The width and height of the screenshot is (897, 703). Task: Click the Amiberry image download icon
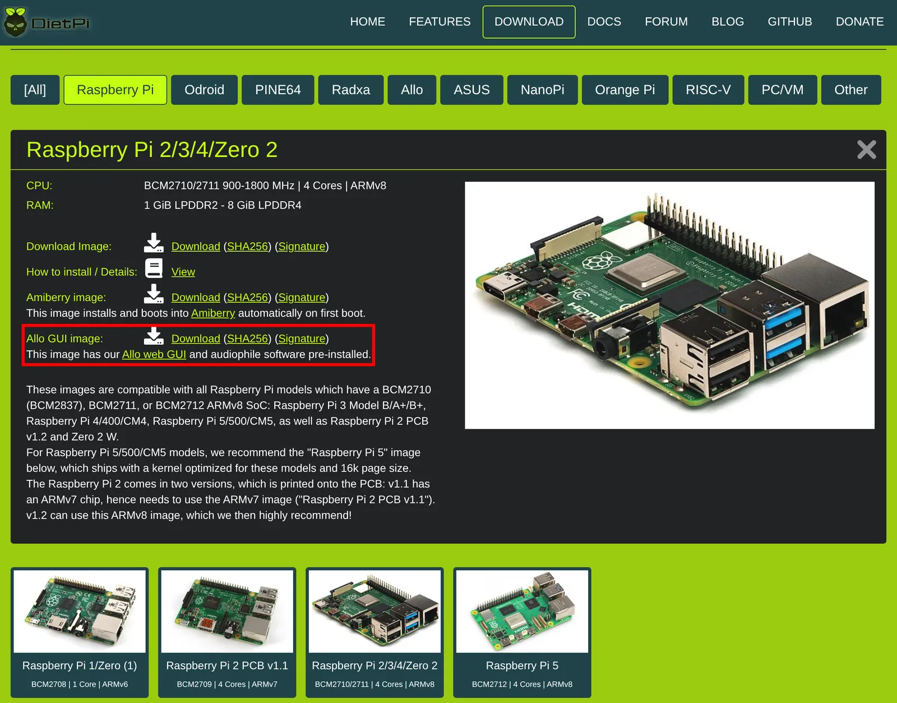click(154, 294)
